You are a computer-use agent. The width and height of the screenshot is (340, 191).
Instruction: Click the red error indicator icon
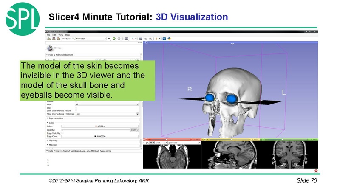click(316, 171)
